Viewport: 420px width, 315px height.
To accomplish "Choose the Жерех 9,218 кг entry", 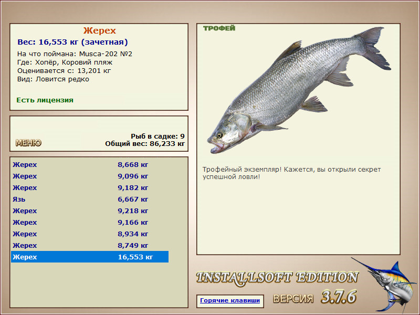I will 90,211.
